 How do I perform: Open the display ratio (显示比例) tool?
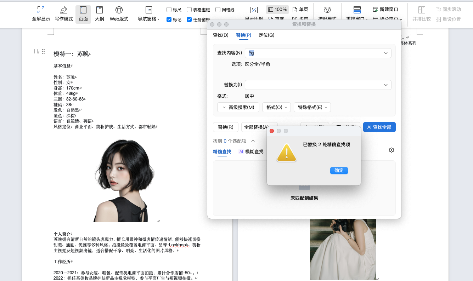pos(254,13)
